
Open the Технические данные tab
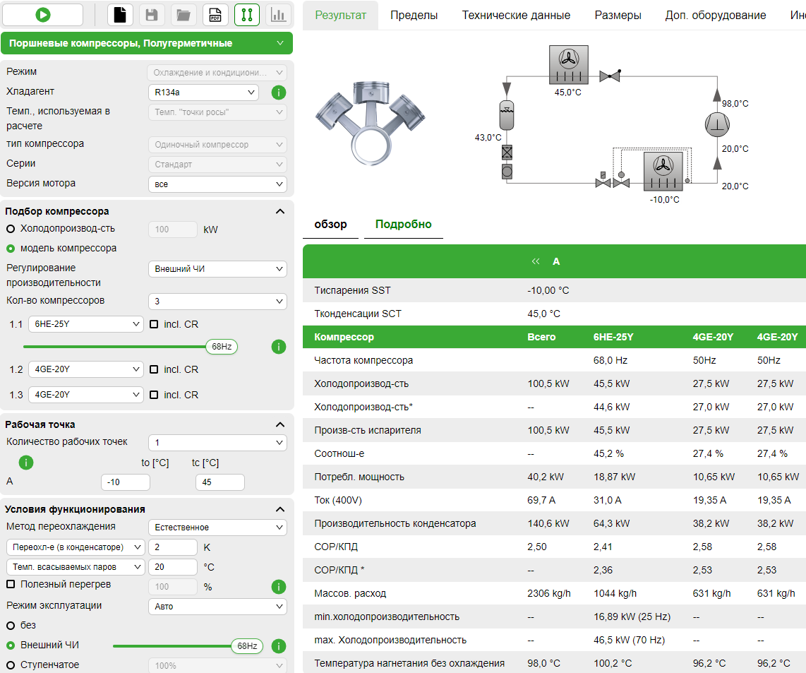pos(516,15)
